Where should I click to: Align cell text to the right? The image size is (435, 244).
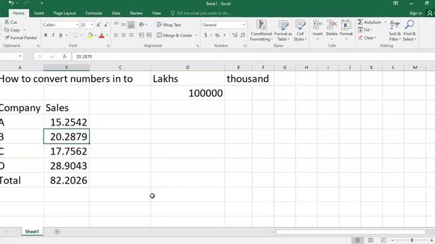131,35
